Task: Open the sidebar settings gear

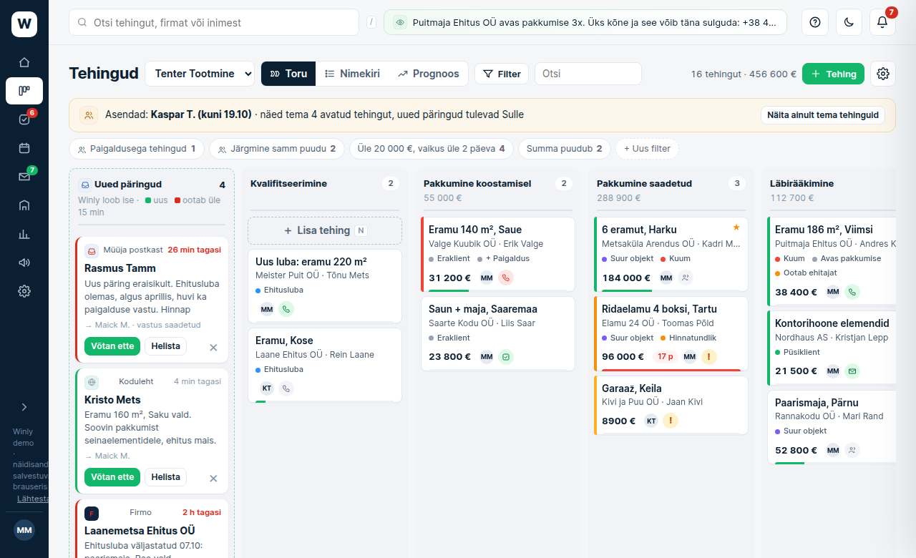Action: tap(24, 291)
